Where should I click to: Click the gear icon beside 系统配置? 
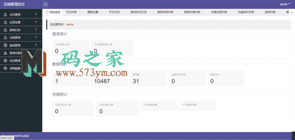point(5,68)
